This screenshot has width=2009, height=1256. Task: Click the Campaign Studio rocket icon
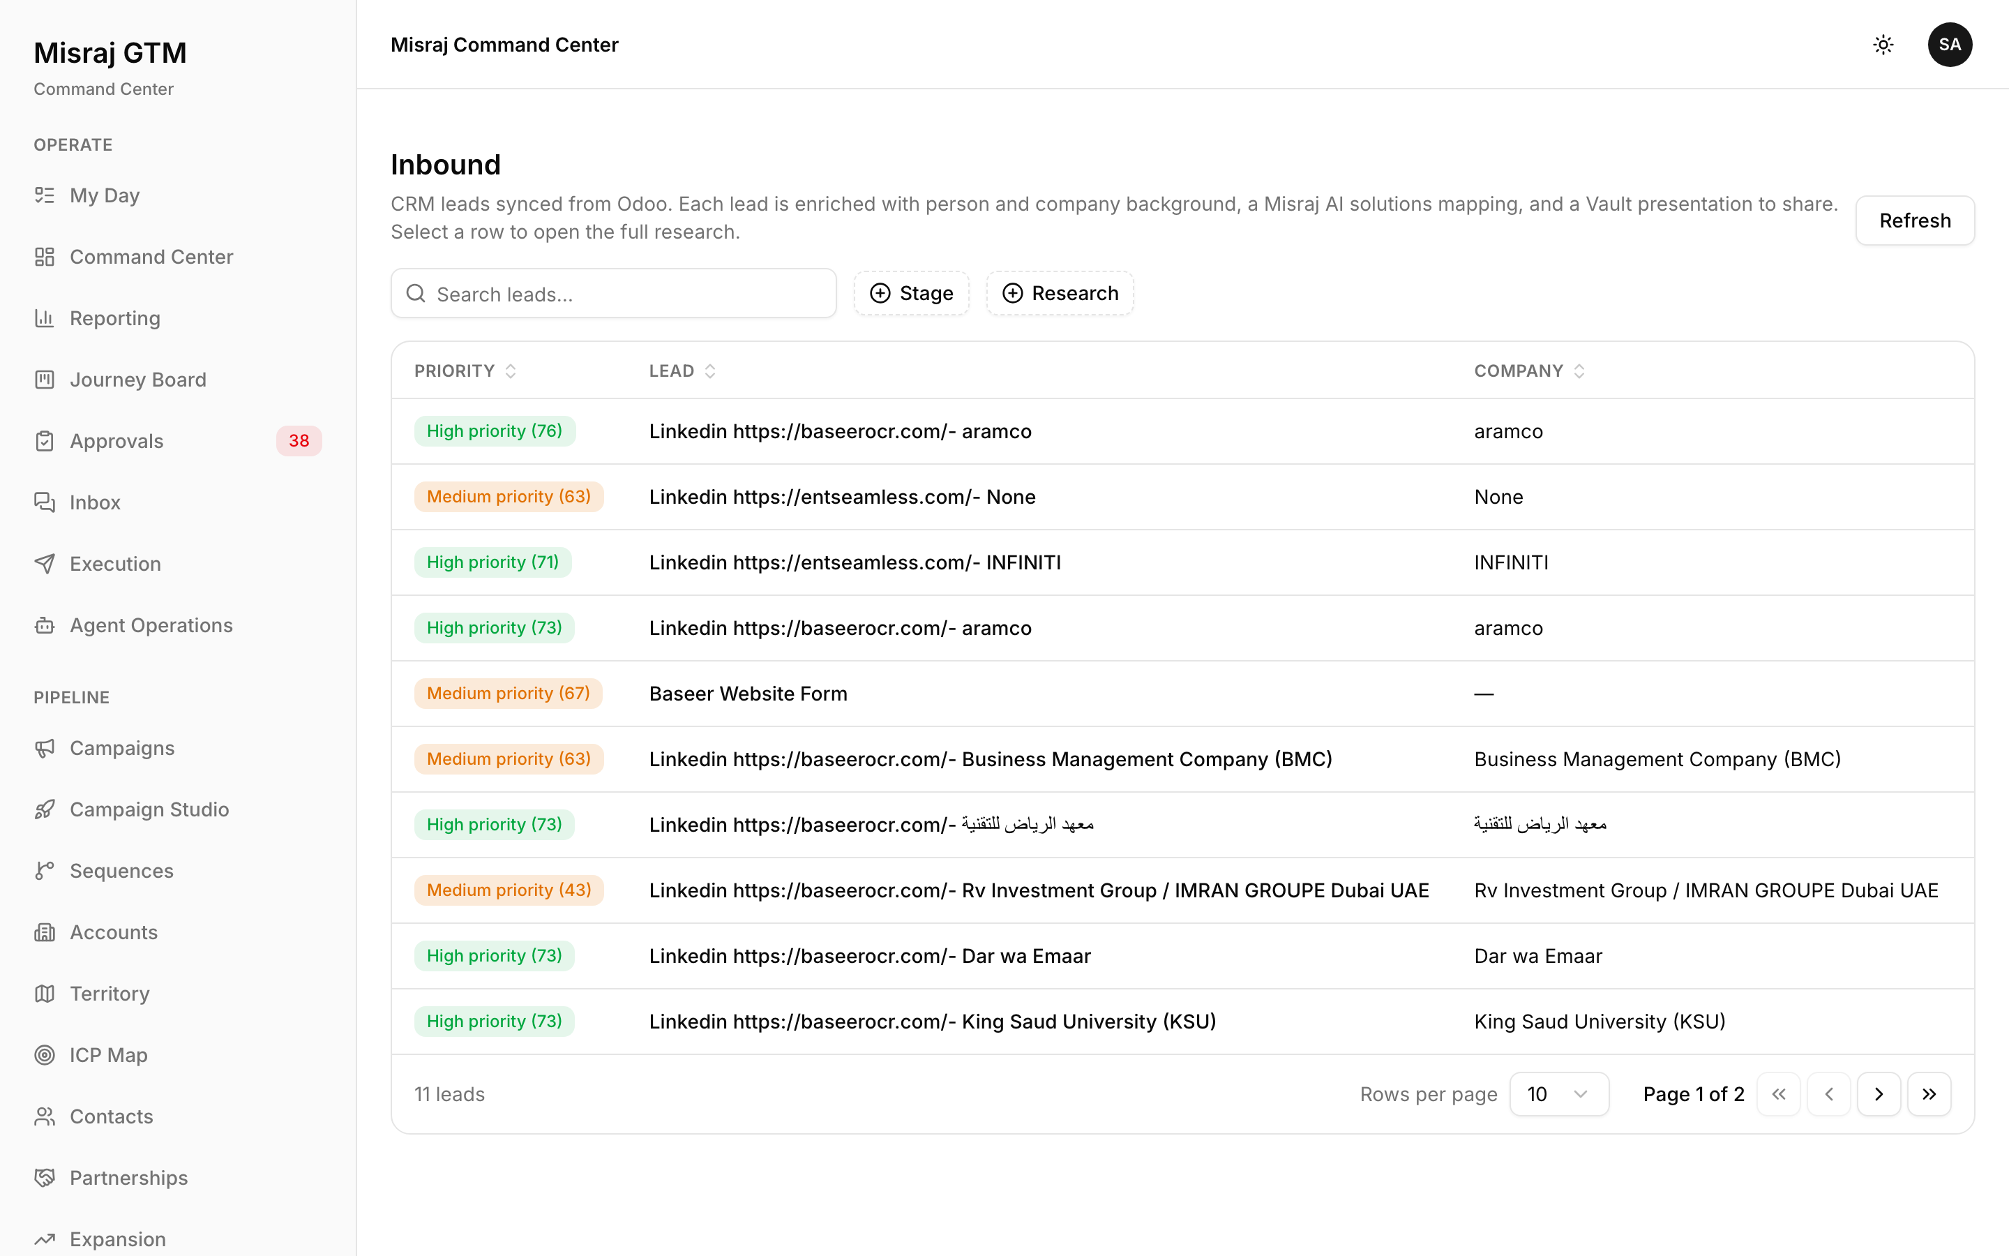coord(45,809)
